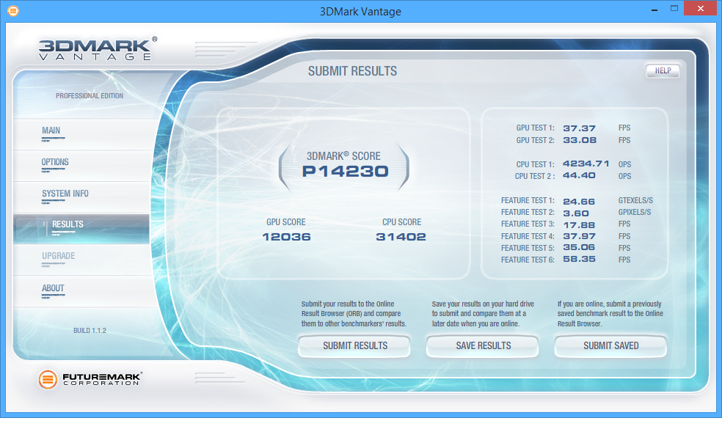This screenshot has height=440, width=722.
Task: Click GPU Test 1 value 37.37
Action: pyautogui.click(x=579, y=128)
